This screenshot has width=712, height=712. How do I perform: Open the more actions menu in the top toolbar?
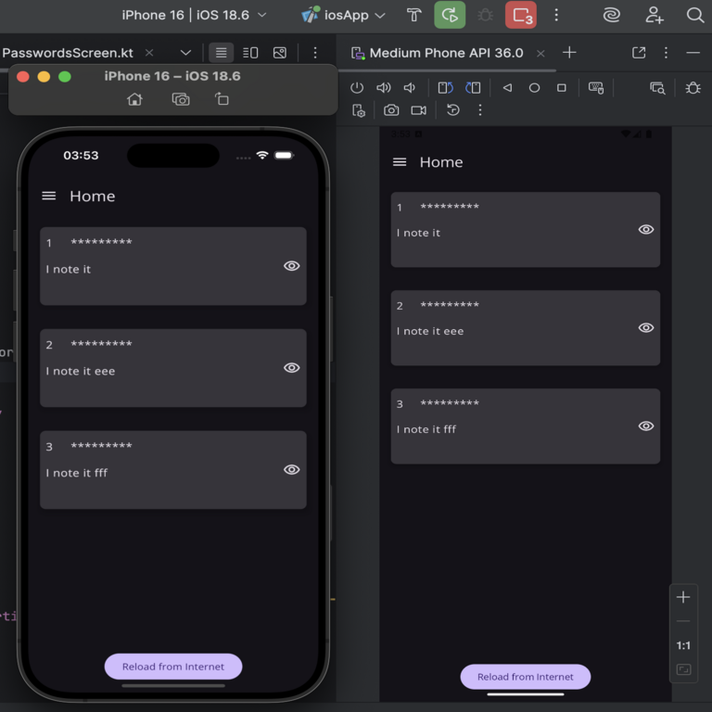coord(556,15)
